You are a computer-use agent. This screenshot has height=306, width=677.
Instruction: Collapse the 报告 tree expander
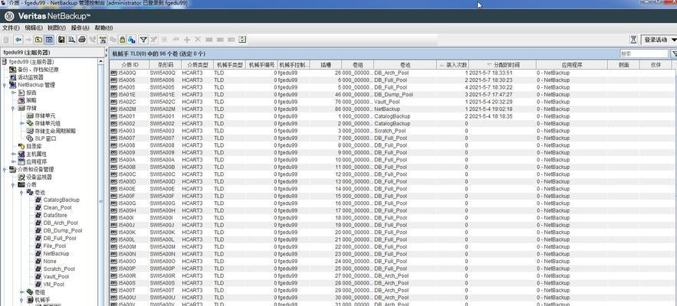pos(13,93)
